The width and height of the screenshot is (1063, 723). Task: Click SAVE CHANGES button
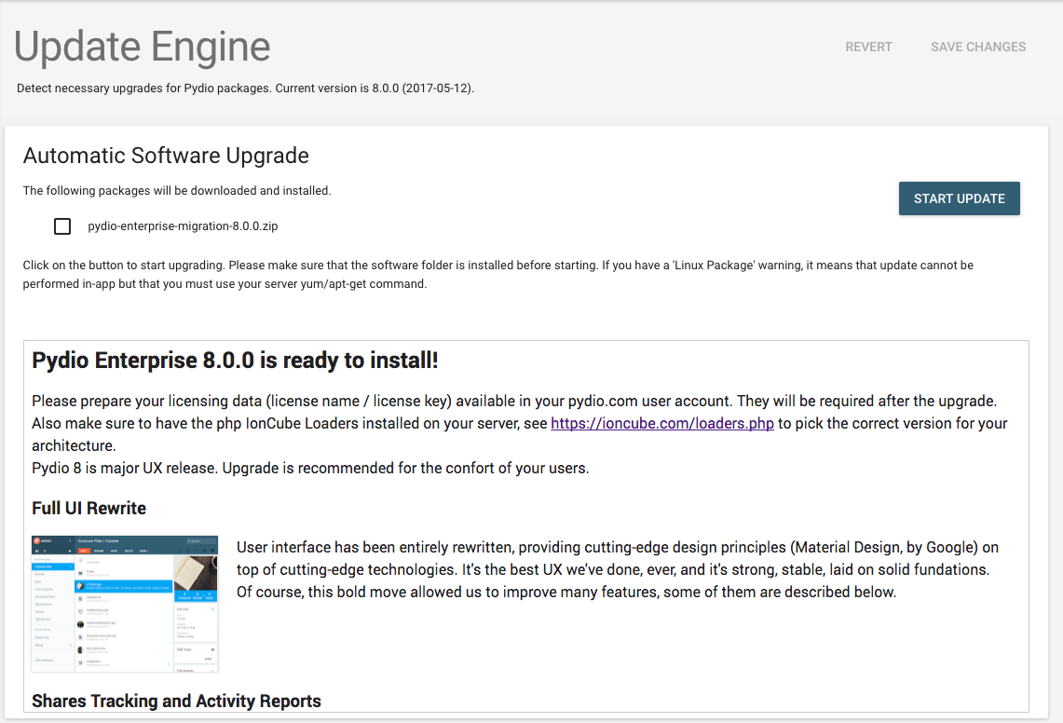pos(977,47)
